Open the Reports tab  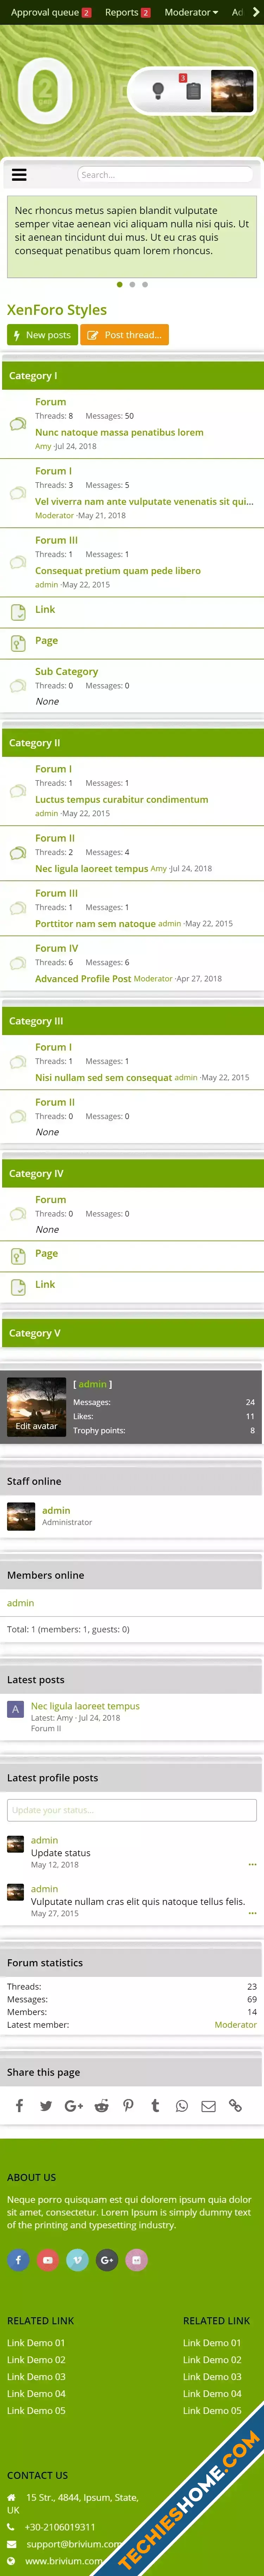pyautogui.click(x=127, y=12)
